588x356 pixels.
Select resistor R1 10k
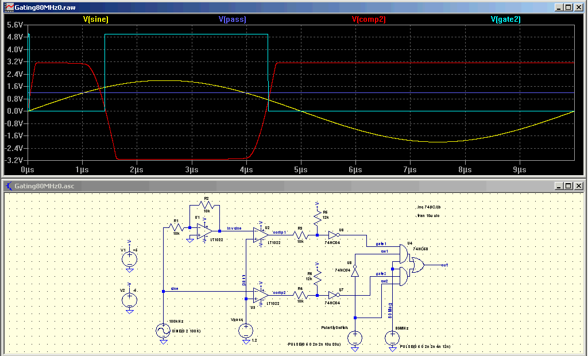coord(176,227)
